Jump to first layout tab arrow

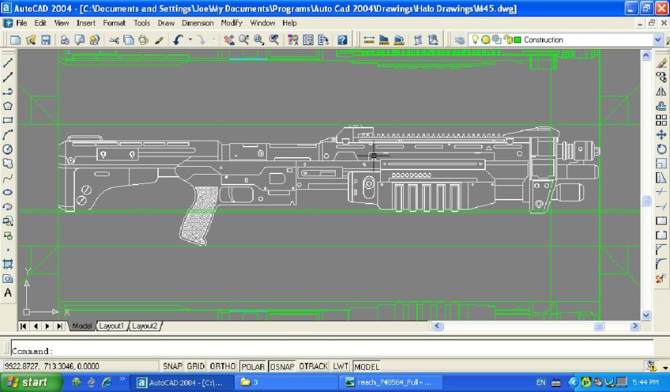point(23,327)
